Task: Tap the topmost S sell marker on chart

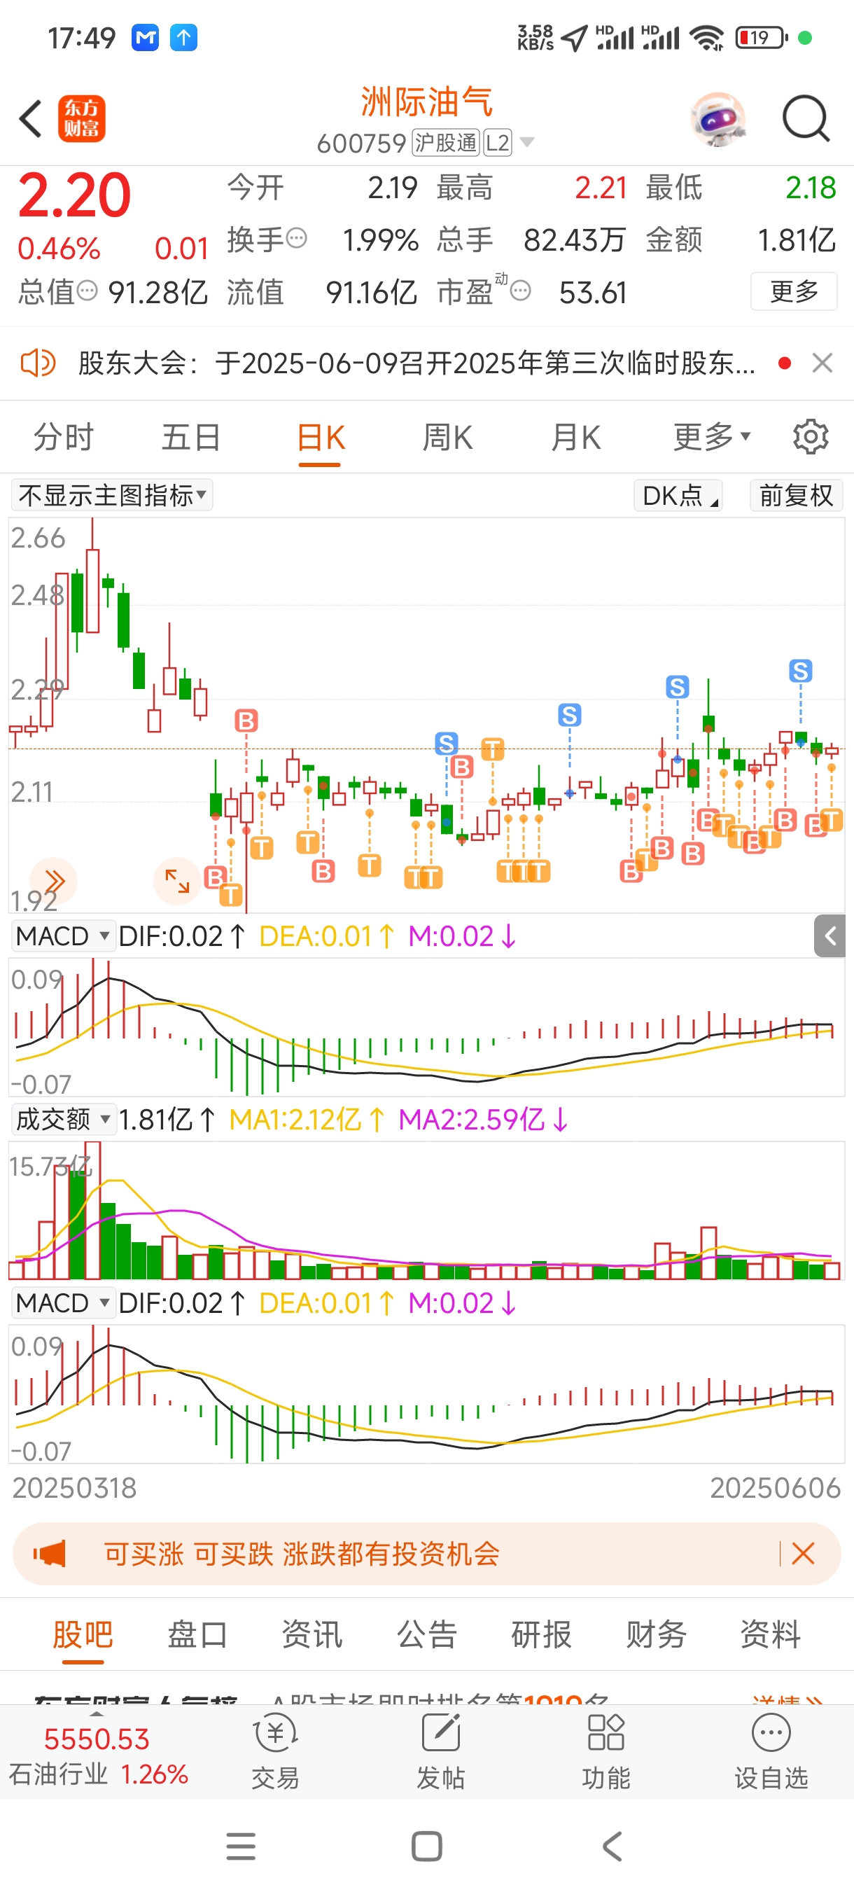Action: tap(800, 671)
